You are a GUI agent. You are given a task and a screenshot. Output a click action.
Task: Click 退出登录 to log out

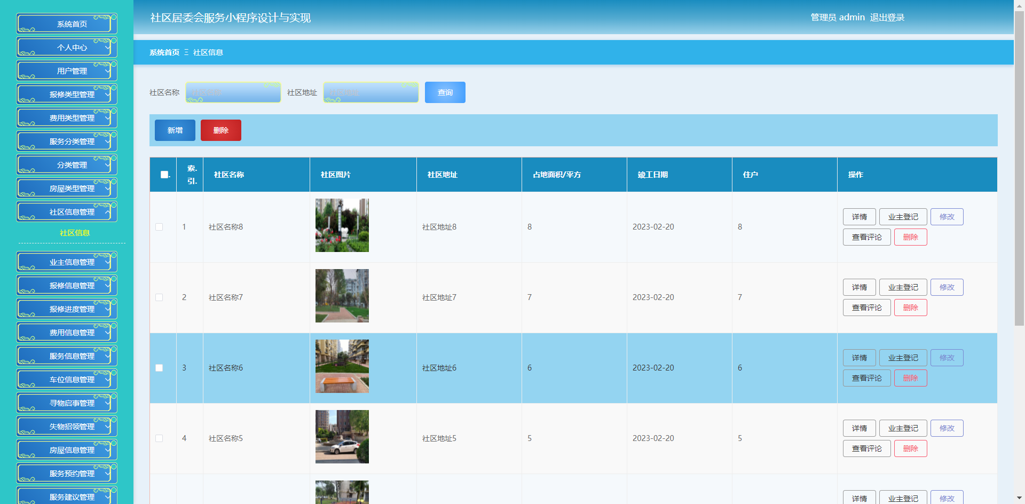tap(887, 18)
